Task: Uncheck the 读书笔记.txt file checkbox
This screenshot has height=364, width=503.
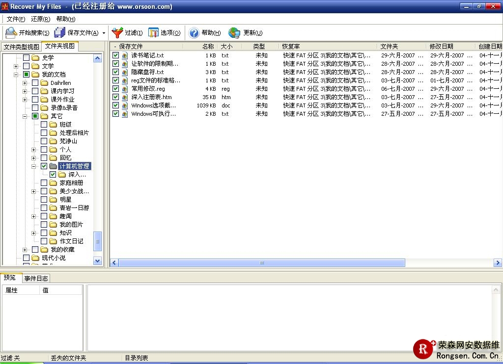Action: 116,55
